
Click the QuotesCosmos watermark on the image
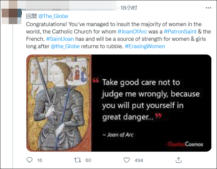click(185, 144)
